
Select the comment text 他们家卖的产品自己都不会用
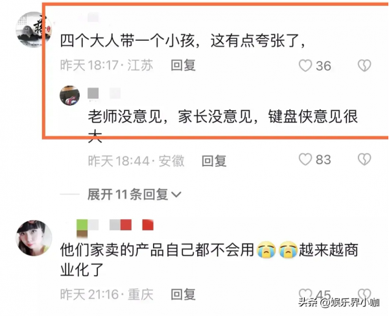pyautogui.click(x=158, y=249)
